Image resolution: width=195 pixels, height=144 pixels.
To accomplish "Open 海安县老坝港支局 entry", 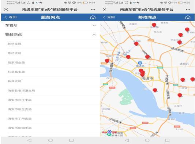I will [21, 90].
